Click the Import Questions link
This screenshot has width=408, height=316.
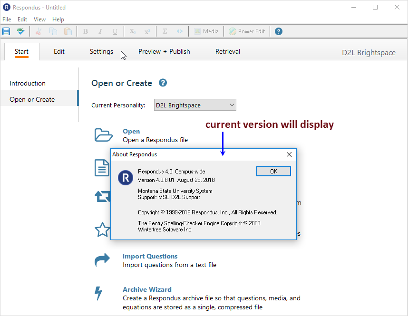(x=150, y=256)
